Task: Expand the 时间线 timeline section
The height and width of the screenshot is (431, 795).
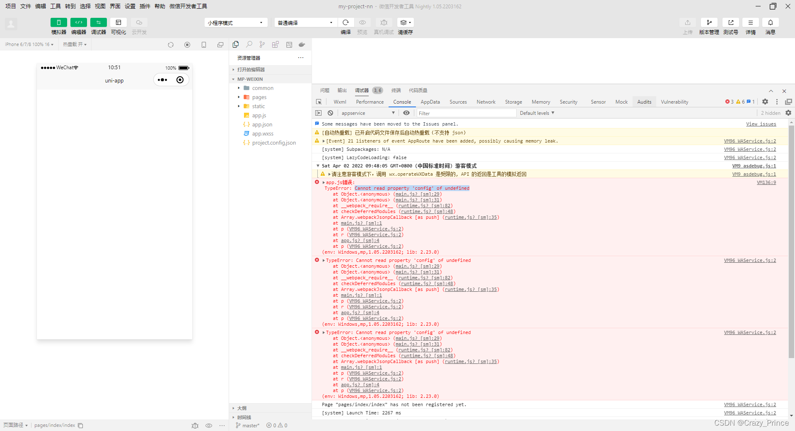Action: pos(270,417)
